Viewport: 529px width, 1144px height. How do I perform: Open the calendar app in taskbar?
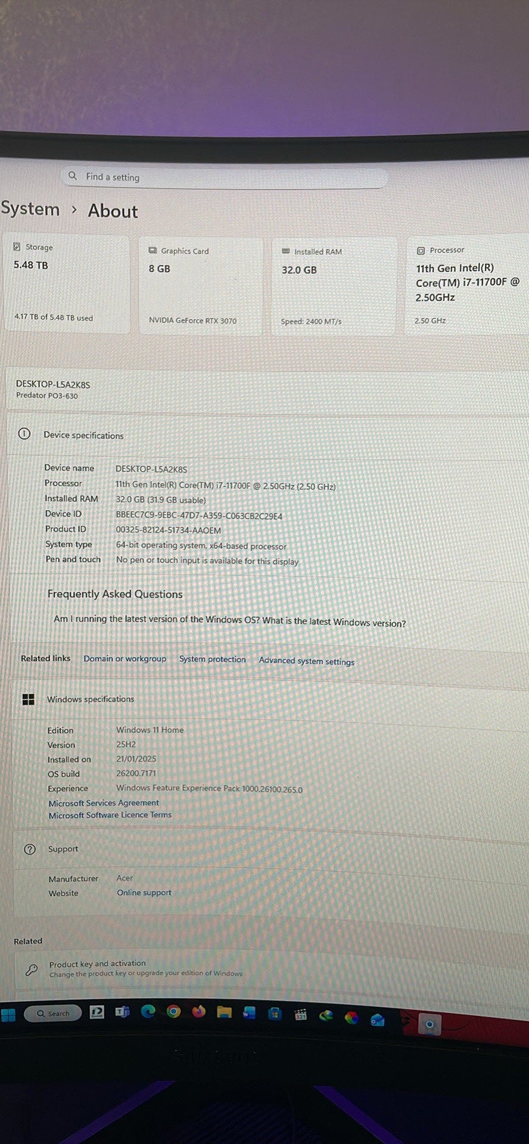coord(301,1014)
